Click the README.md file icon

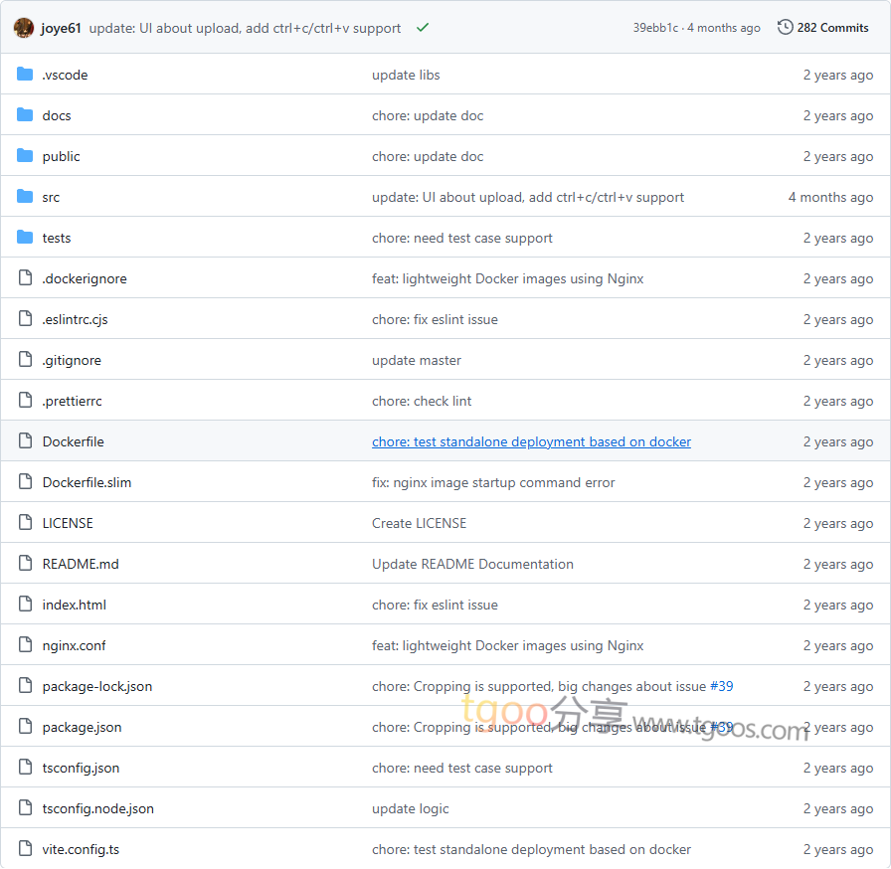click(25, 564)
